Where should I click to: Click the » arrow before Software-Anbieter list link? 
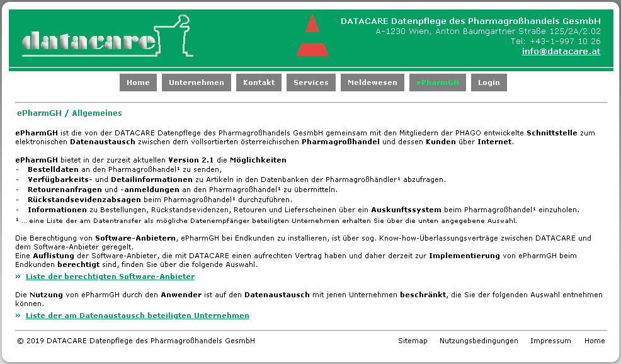pos(18,276)
